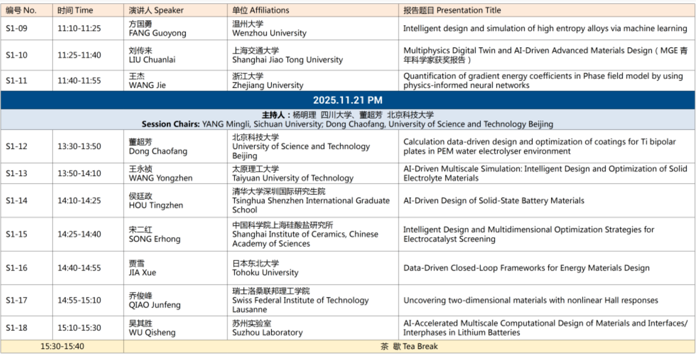The width and height of the screenshot is (696, 354).
Task: Select the Tohoku University affiliation cell
Action: point(265,272)
